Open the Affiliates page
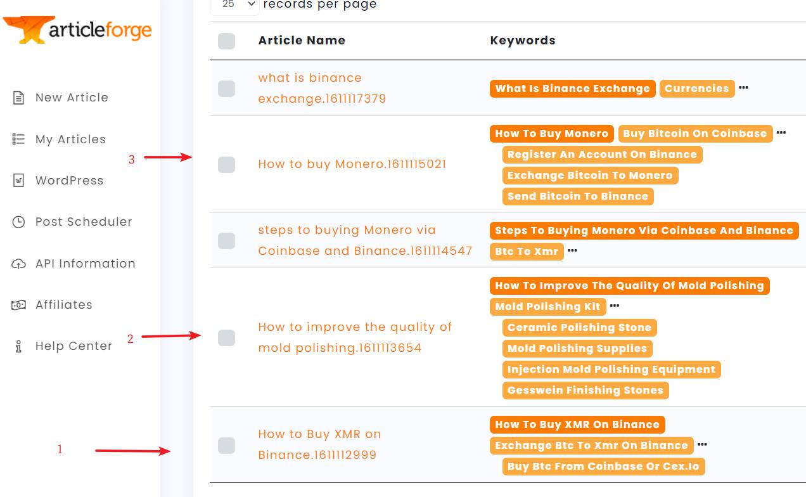 64,305
